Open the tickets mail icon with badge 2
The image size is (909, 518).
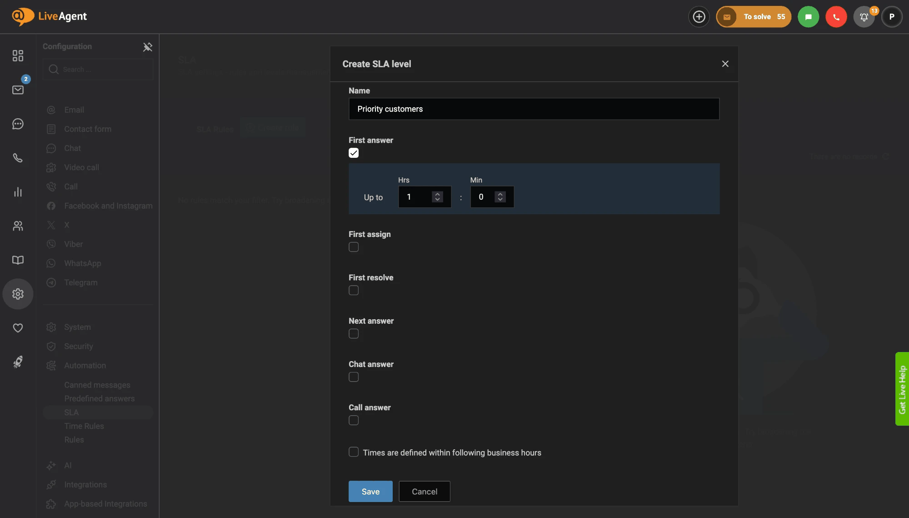18,90
